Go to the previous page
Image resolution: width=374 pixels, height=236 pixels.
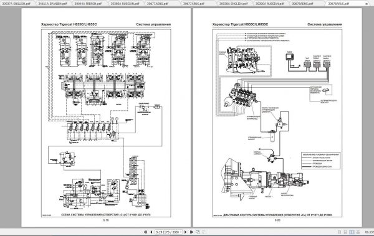[x=151, y=232]
